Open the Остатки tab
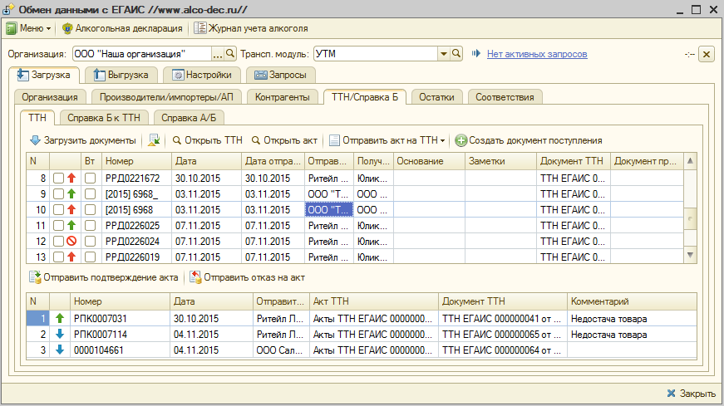The image size is (724, 406). click(x=436, y=97)
